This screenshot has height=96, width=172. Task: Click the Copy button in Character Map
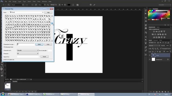(x=48, y=44)
